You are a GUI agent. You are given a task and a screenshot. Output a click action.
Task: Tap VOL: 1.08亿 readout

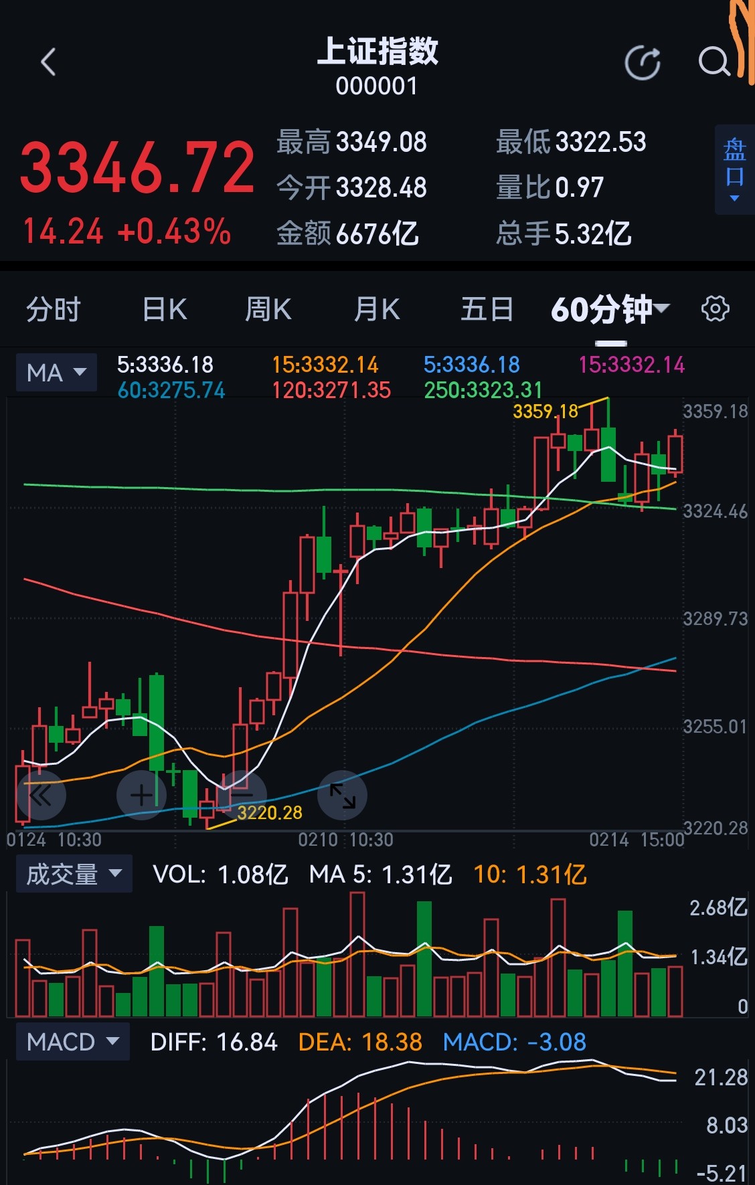point(220,875)
